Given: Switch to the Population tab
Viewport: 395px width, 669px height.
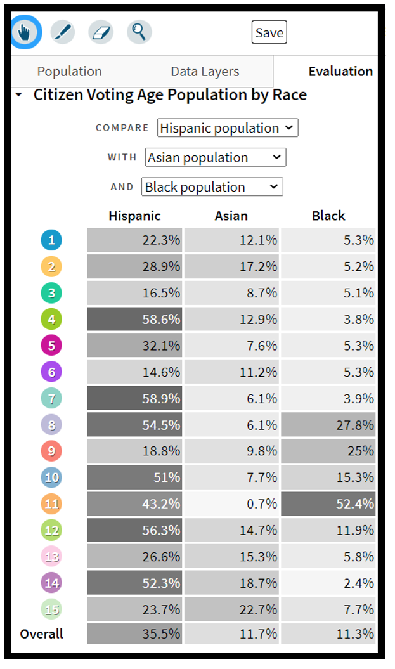Looking at the screenshot, I should pyautogui.click(x=69, y=72).
